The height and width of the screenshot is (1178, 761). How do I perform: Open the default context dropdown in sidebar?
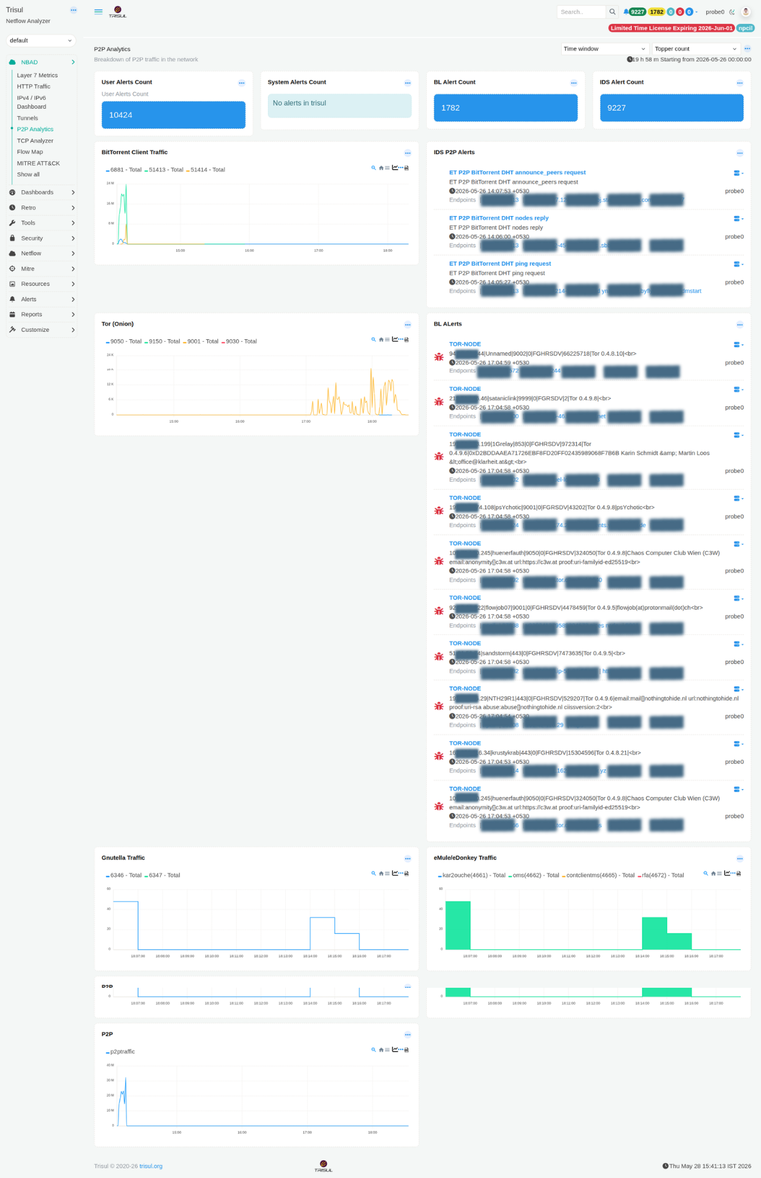coord(41,40)
